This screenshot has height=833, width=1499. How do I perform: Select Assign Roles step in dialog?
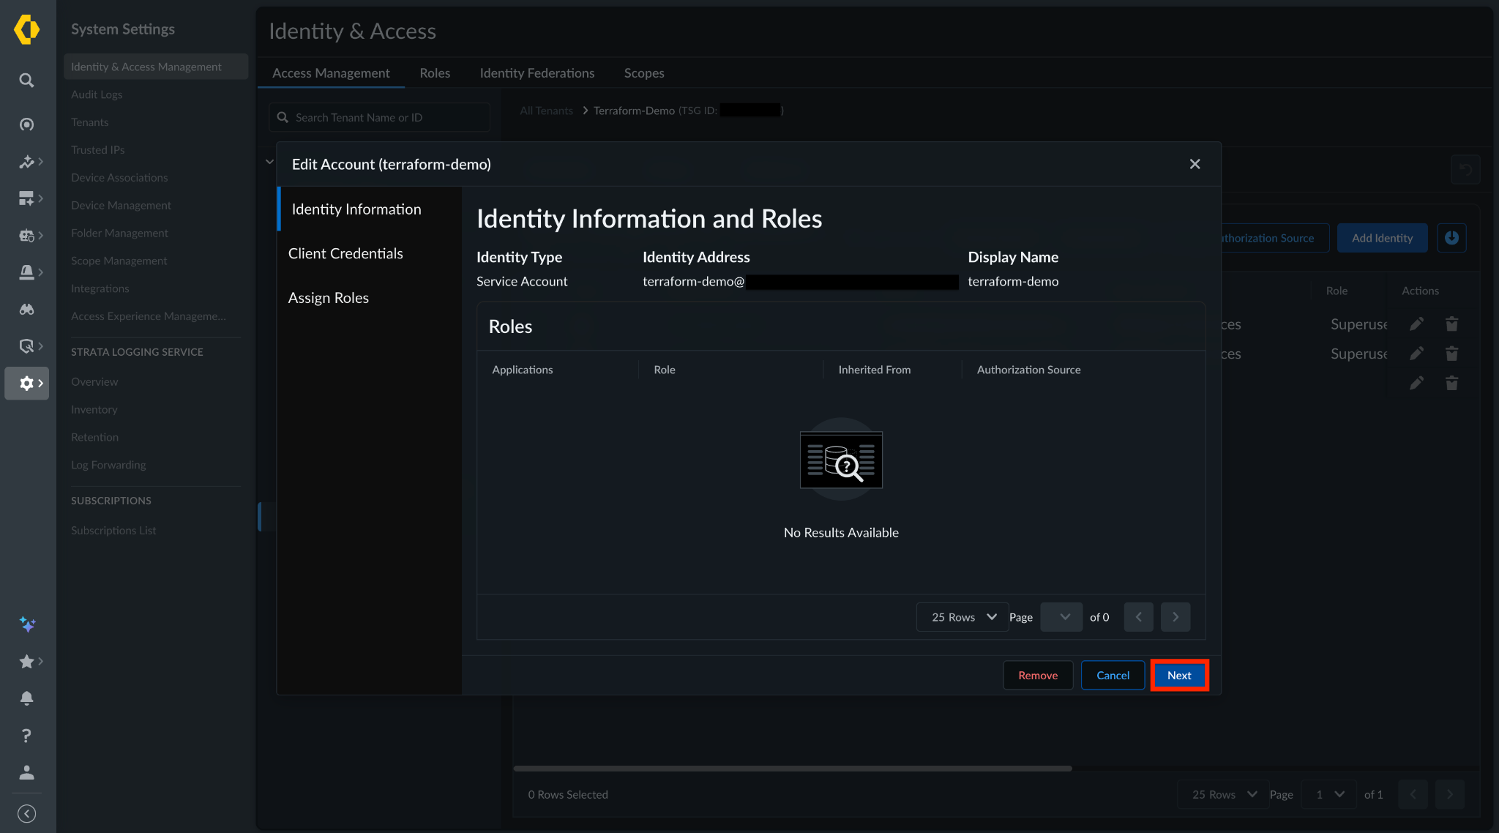coord(370,298)
